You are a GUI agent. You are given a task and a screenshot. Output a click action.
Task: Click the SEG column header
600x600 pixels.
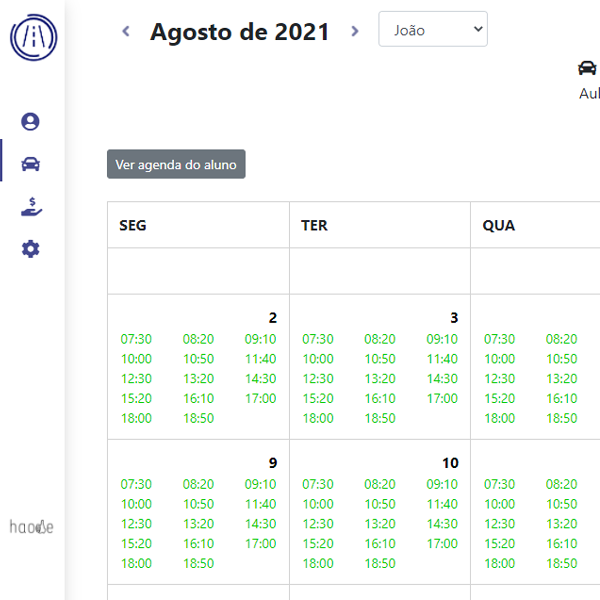click(133, 225)
